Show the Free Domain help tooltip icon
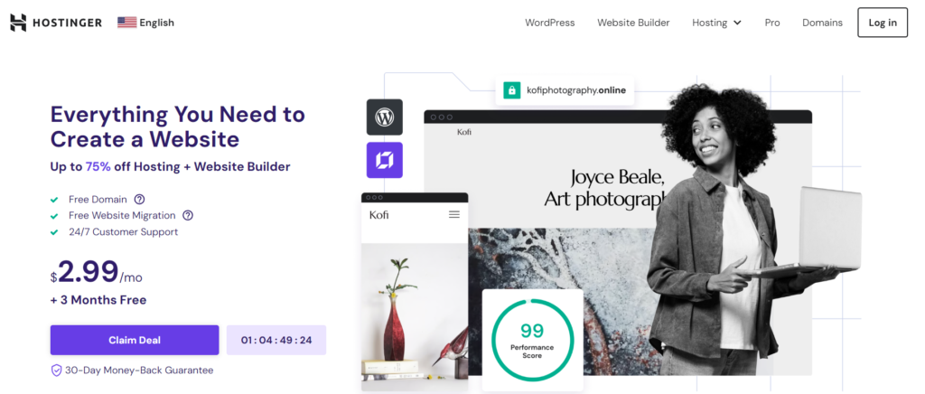This screenshot has height=394, width=925. pyautogui.click(x=139, y=200)
